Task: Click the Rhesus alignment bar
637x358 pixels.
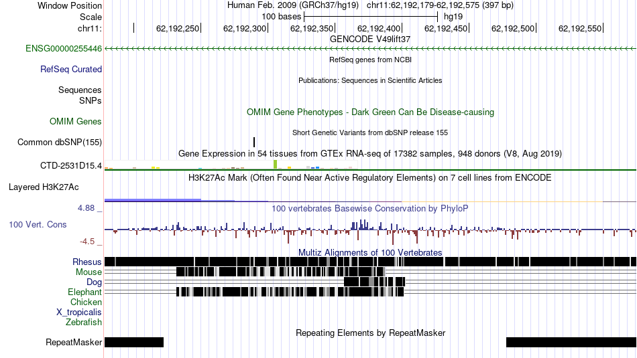Action: tap(370, 262)
